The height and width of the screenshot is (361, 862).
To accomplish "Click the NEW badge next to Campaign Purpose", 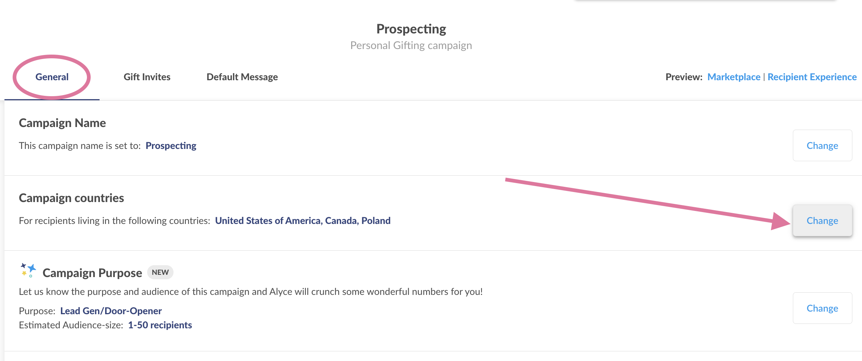I will [160, 272].
